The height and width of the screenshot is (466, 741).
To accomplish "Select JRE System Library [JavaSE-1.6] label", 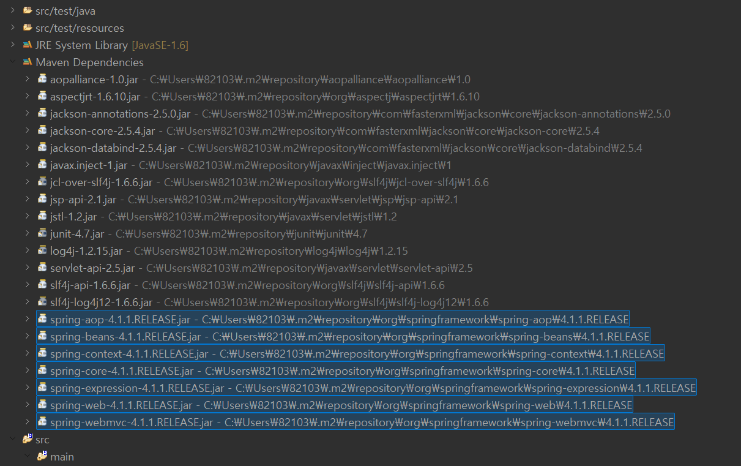I will coord(112,45).
